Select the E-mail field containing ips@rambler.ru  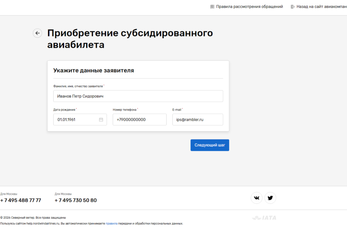point(197,119)
